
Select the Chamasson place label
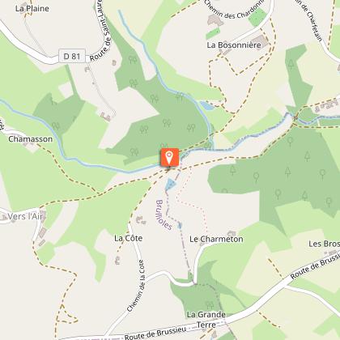pyautogui.click(x=30, y=139)
